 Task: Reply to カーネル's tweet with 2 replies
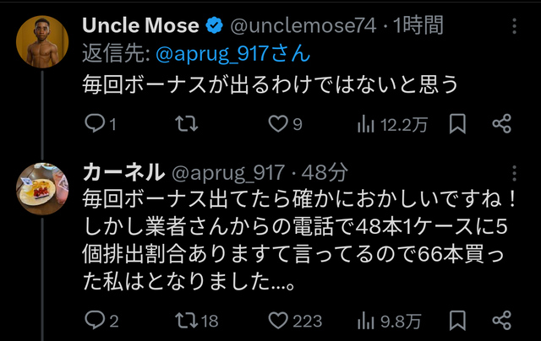click(101, 321)
